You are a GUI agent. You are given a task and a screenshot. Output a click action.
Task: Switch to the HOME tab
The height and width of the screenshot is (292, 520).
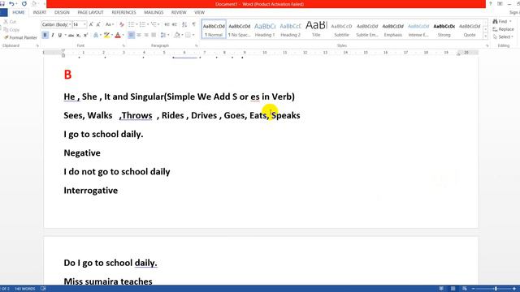tap(19, 12)
